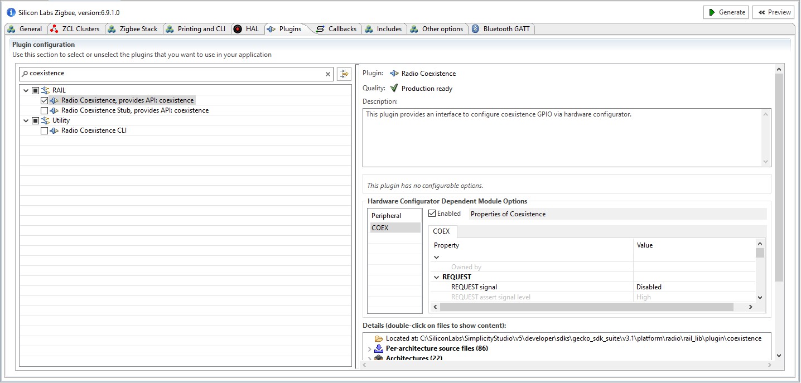This screenshot has width=801, height=383.
Task: Click the plugin search field containing coexistence
Action: [x=176, y=74]
